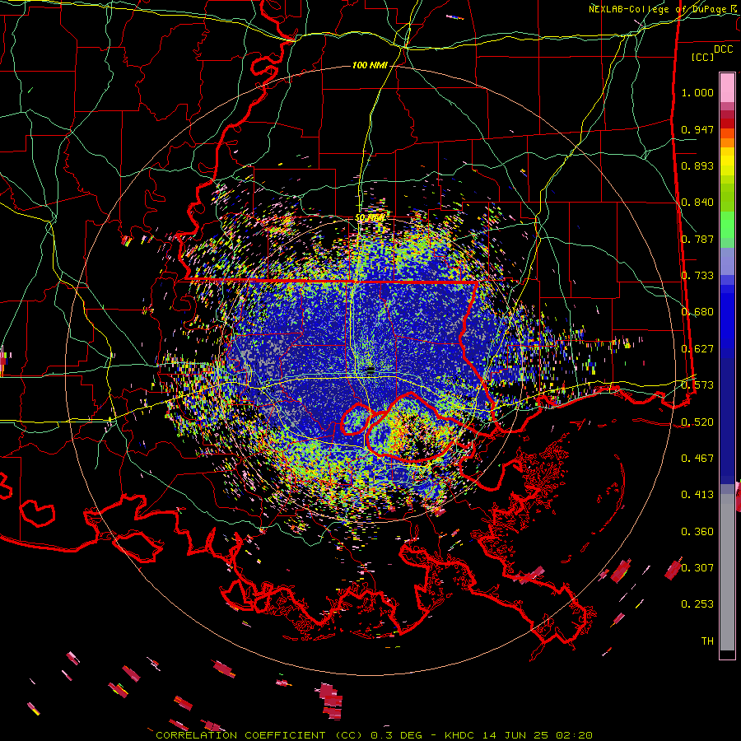Viewport: 741px width, 741px height.
Task: Select the 0.520 scale value
Action: [697, 422]
